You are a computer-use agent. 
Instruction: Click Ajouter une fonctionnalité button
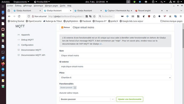[x=130, y=99]
